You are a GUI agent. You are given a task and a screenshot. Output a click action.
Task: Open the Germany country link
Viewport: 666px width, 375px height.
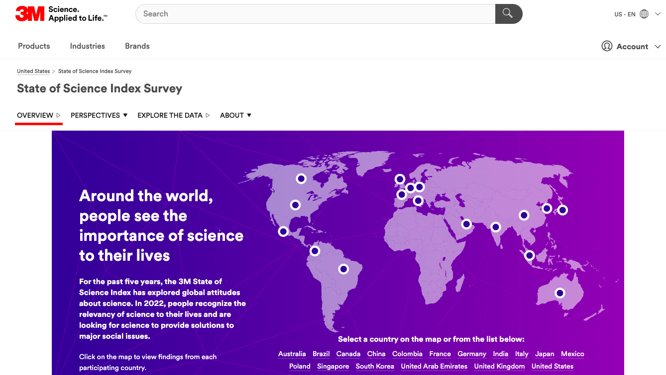472,354
